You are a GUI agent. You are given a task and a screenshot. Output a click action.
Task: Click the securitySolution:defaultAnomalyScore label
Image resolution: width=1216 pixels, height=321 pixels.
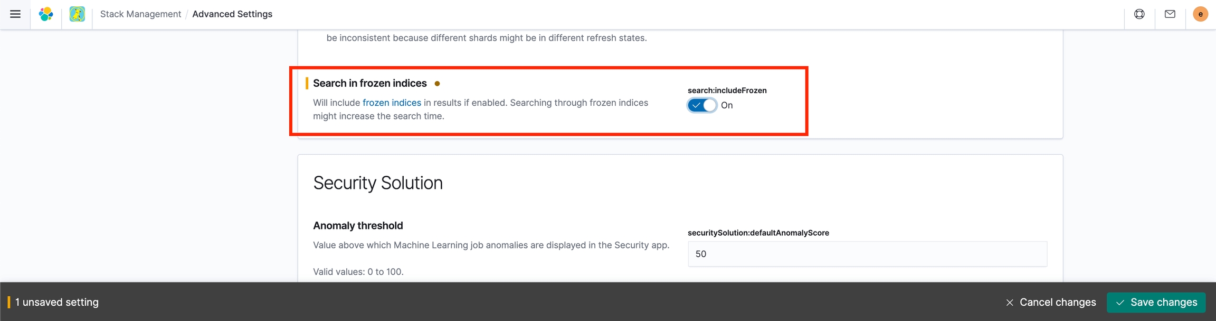pyautogui.click(x=758, y=233)
